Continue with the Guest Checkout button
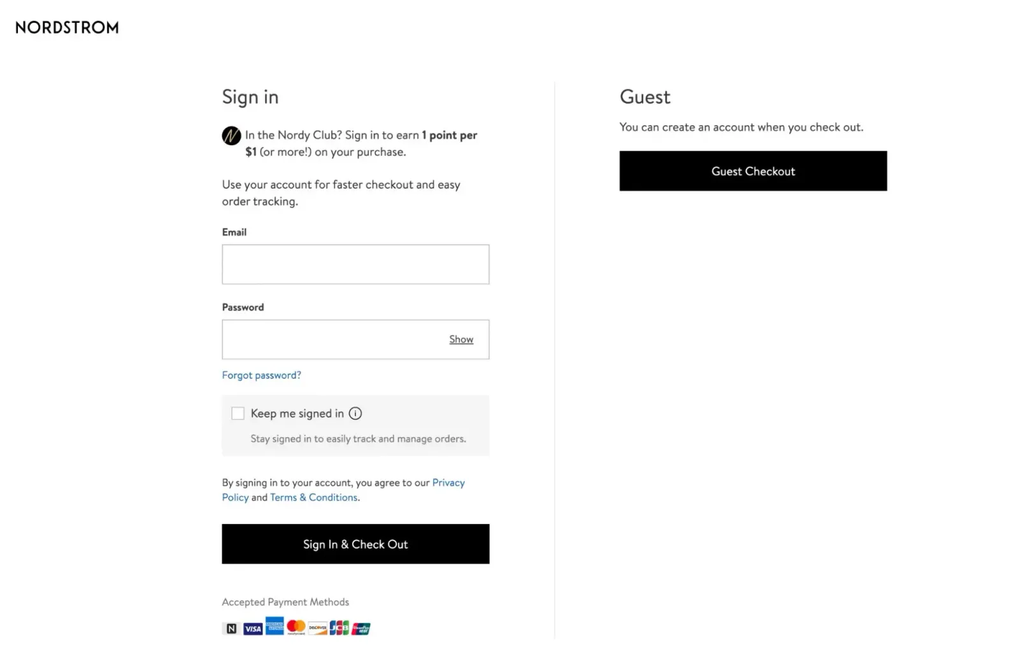Viewport: 1019px width, 647px height. click(753, 171)
